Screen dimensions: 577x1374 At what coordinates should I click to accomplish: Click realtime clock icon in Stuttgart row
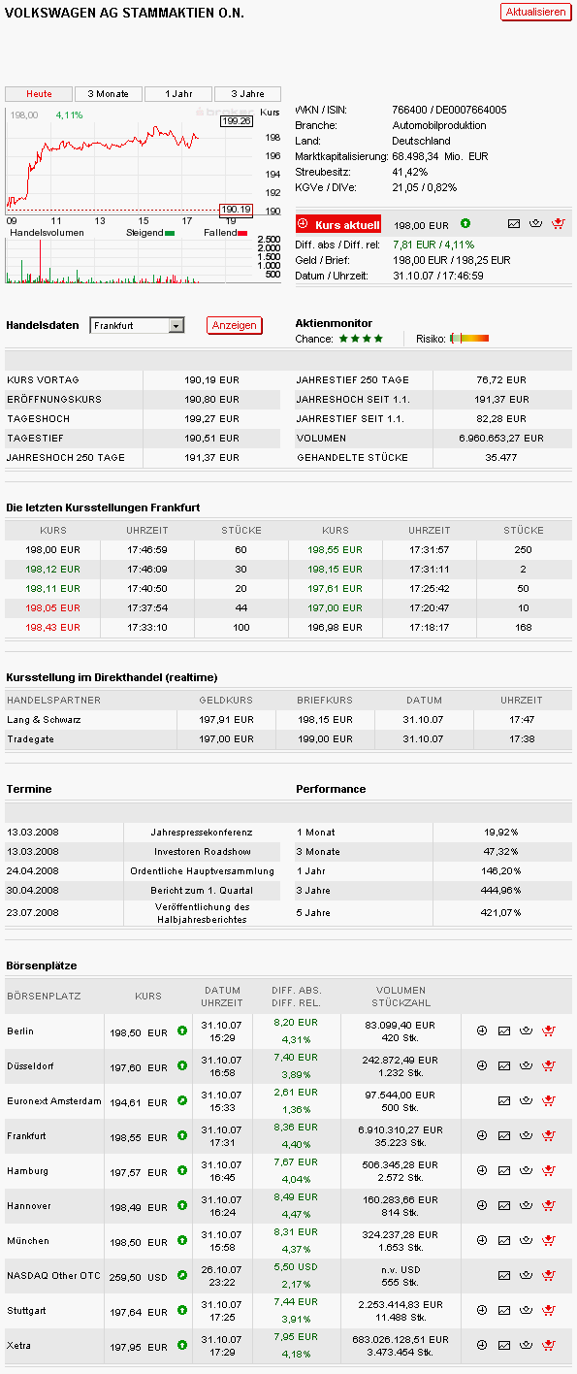point(482,1311)
